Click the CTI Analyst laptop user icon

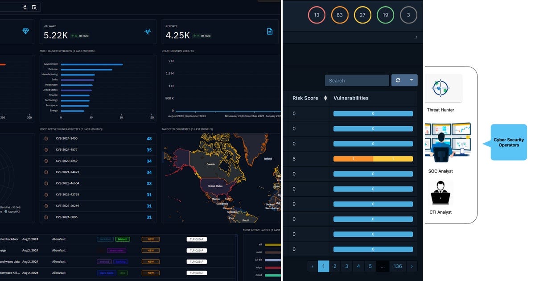[x=440, y=192]
